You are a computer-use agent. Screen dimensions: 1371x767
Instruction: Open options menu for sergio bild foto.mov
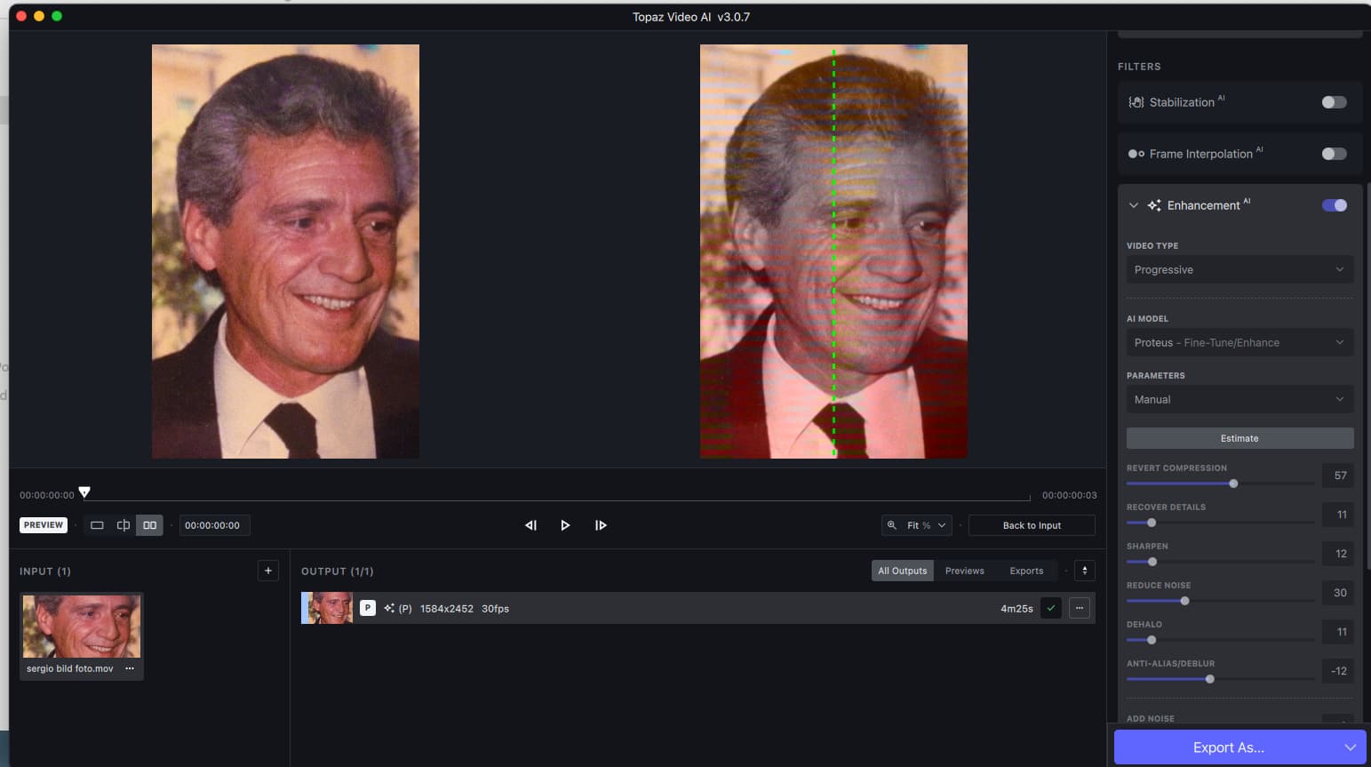(130, 668)
